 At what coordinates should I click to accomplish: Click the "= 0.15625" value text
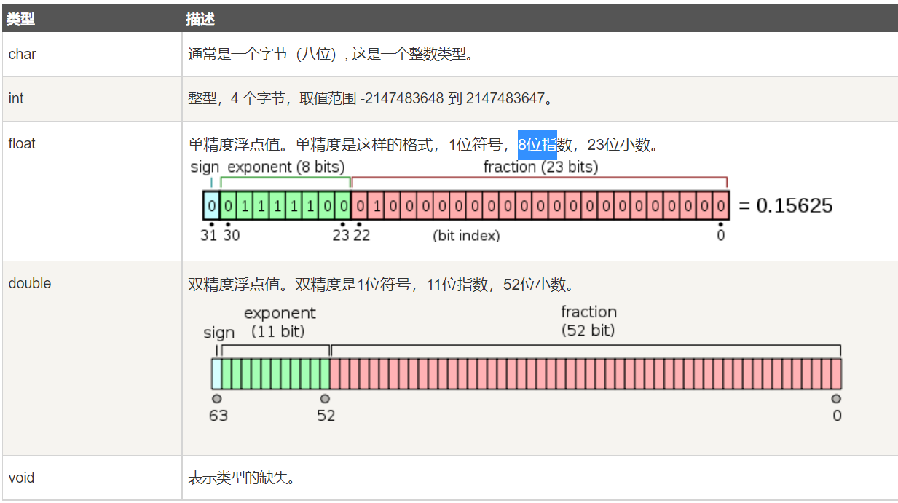786,205
